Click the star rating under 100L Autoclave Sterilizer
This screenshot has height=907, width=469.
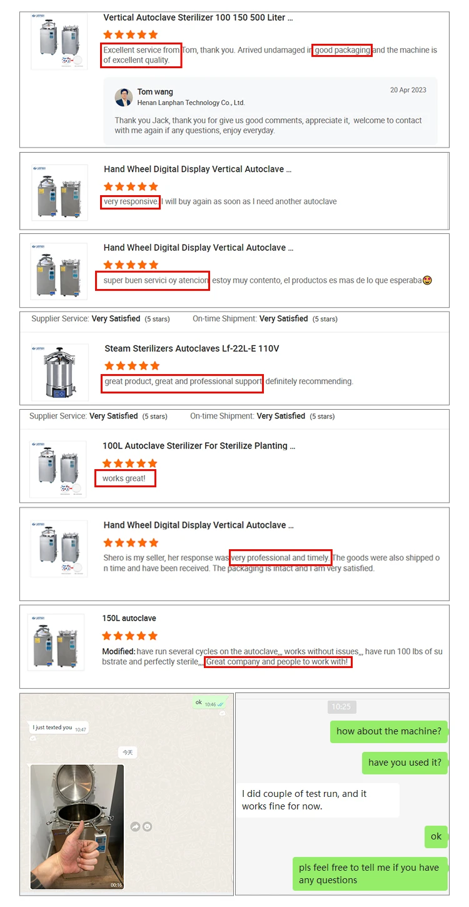coord(130,463)
